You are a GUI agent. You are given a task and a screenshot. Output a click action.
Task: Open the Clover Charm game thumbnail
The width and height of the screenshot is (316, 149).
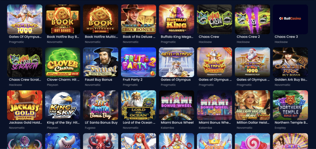(x=62, y=62)
